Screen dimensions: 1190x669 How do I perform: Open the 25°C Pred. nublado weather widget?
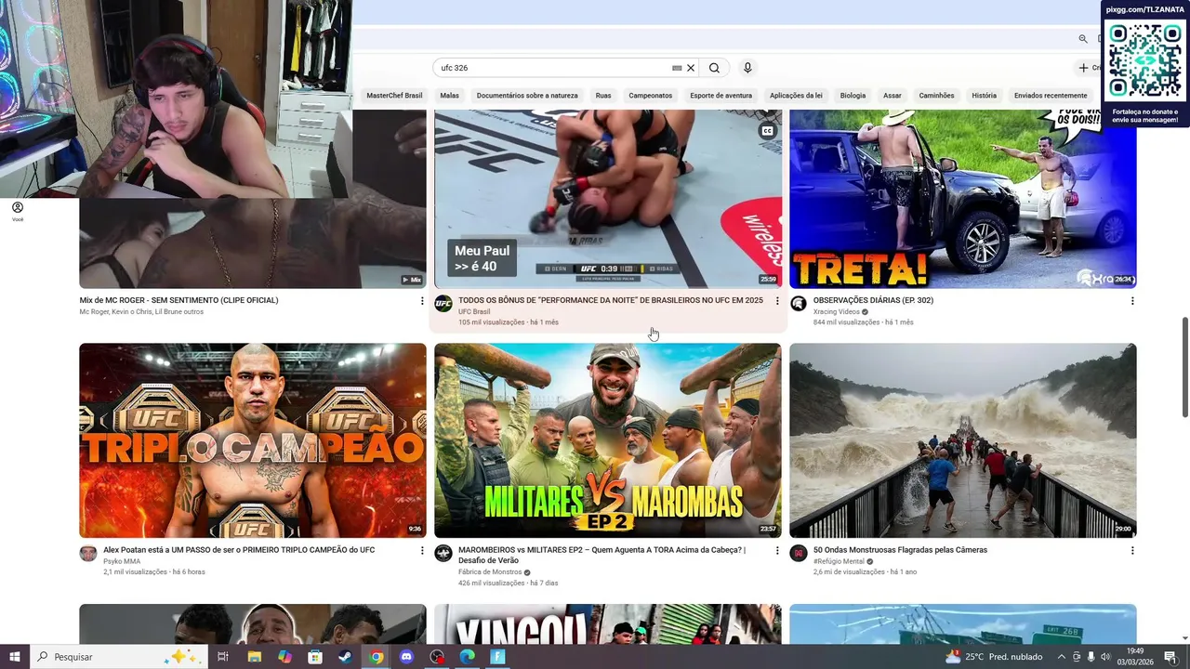tap(992, 657)
